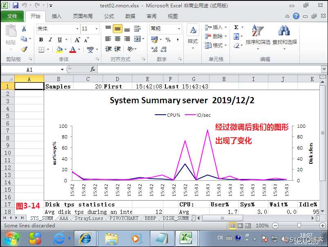Increase font size with large A icon
Viewport: 328px width, 247px height.
click(77, 40)
